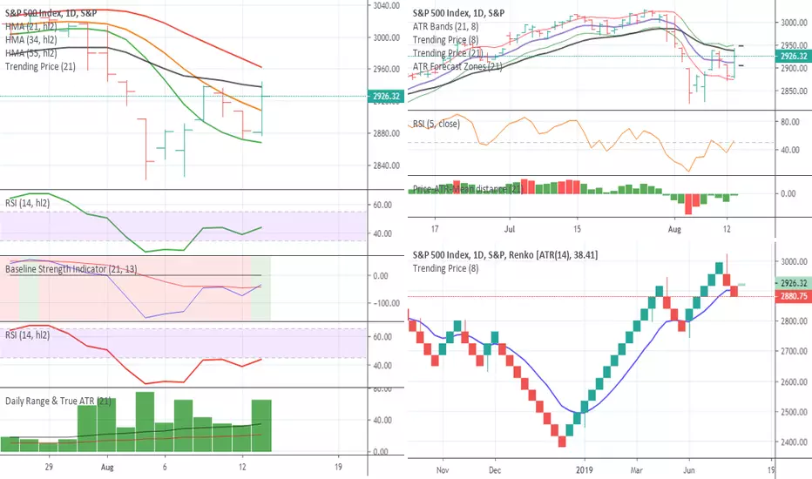Select Trending Price (8) legend in Renko chart
This screenshot has height=479, width=812.
pos(445,268)
